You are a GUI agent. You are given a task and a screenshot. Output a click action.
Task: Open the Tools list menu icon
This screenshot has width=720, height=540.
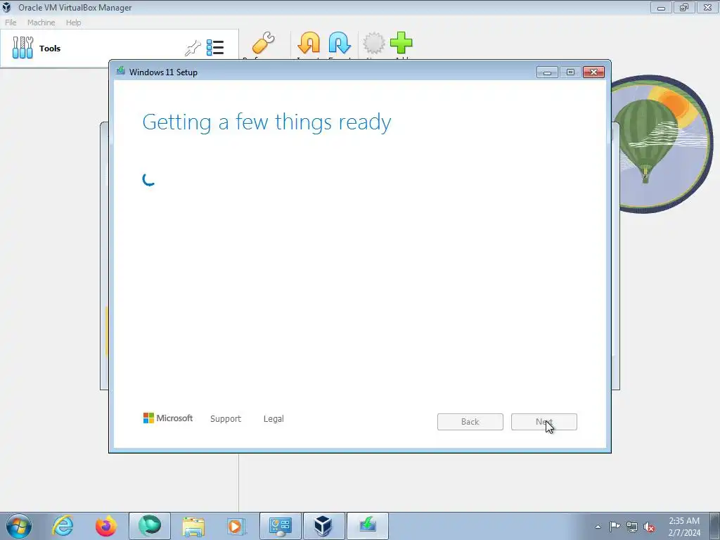coord(215,48)
